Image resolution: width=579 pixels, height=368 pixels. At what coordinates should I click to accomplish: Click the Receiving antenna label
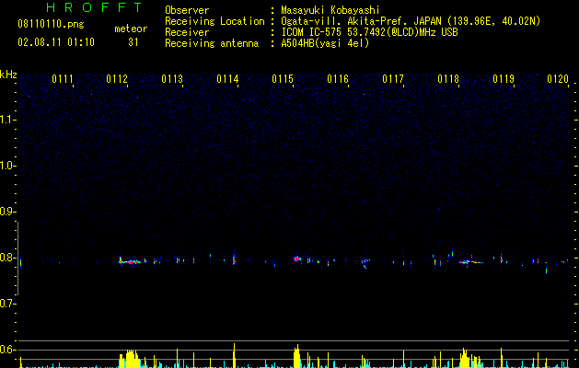tap(212, 43)
